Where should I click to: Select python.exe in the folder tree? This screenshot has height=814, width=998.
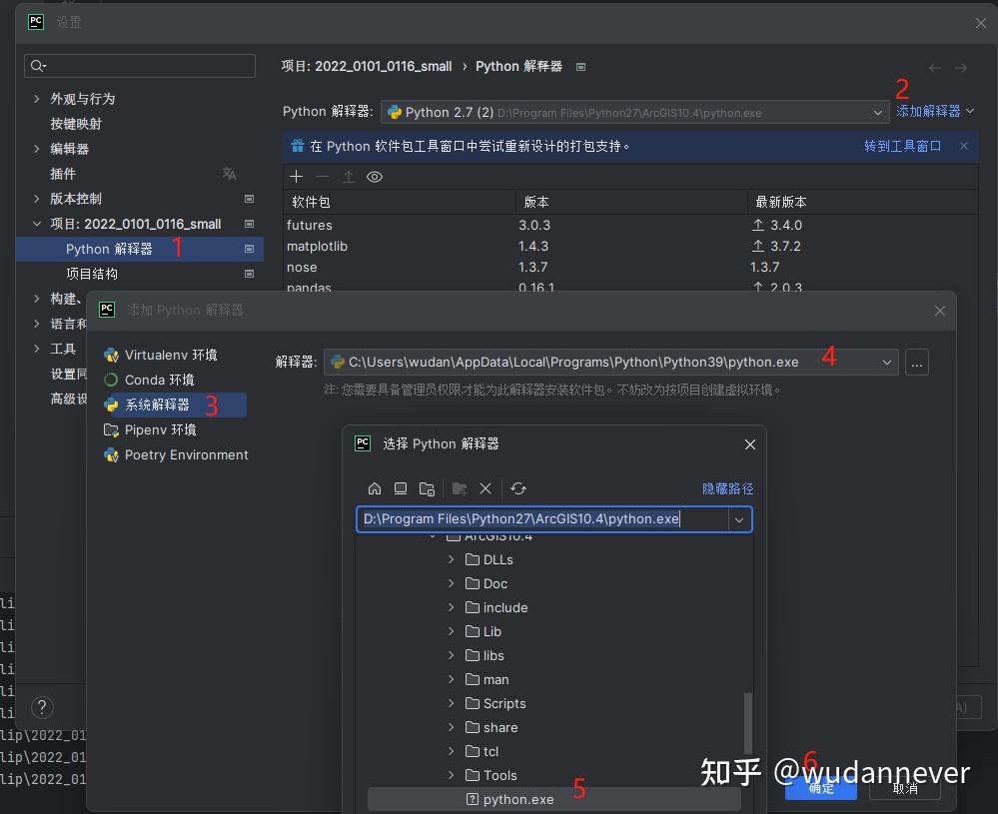[518, 799]
